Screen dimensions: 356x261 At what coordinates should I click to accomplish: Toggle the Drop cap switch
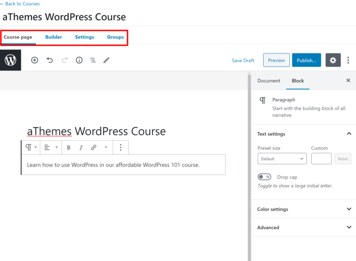[x=264, y=177]
